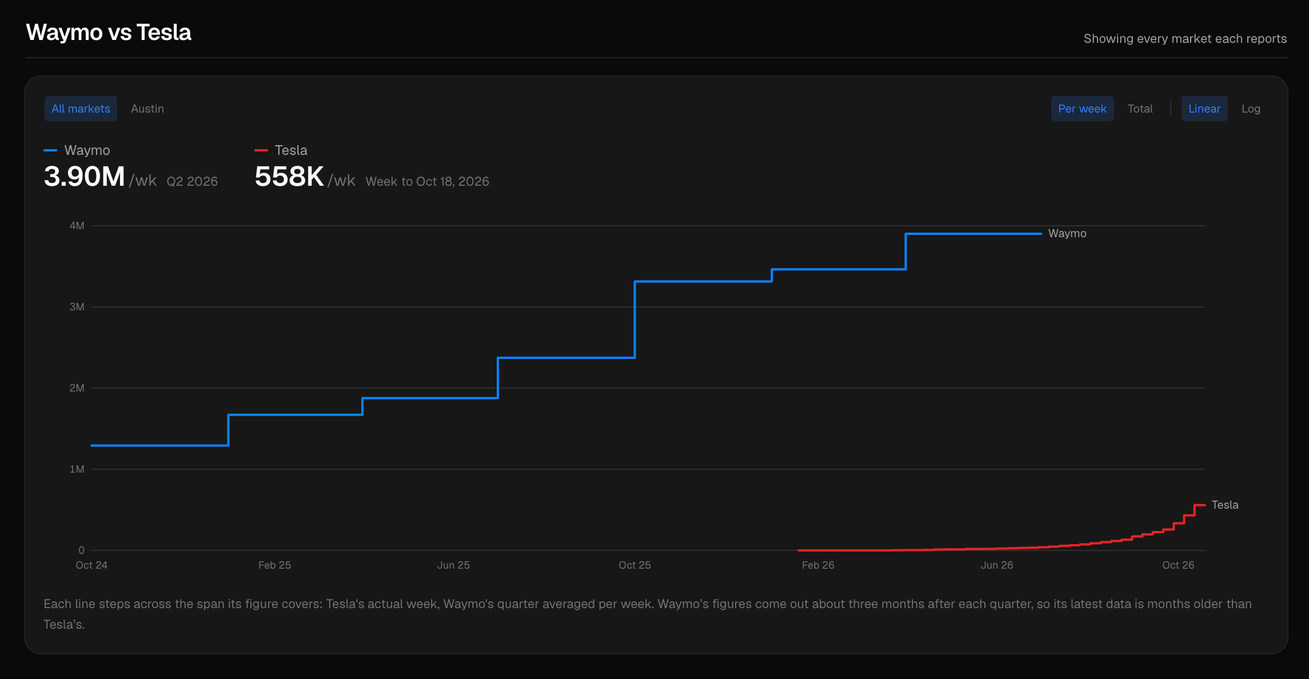Viewport: 1309px width, 679px height.
Task: Click the Waymo vs Tesla heading
Action: (109, 33)
